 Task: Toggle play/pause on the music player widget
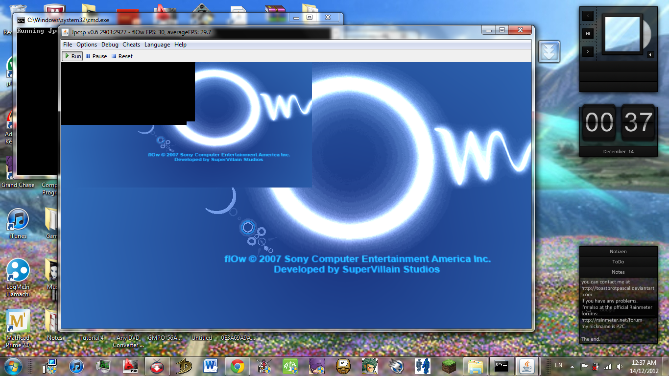588,33
